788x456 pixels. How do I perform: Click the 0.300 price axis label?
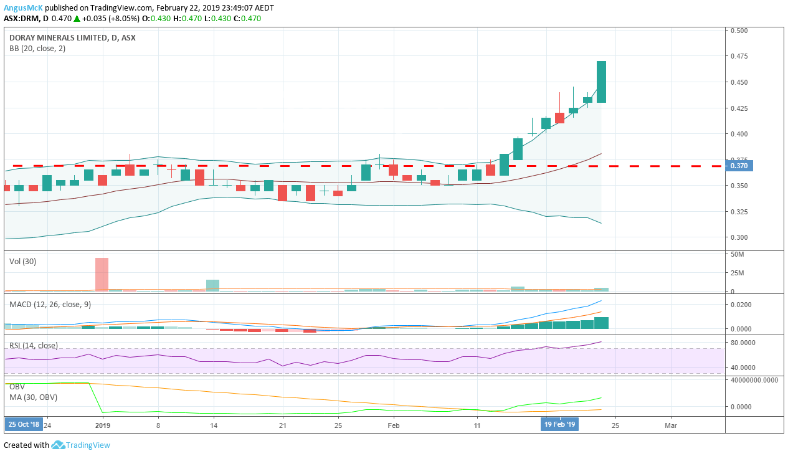739,237
